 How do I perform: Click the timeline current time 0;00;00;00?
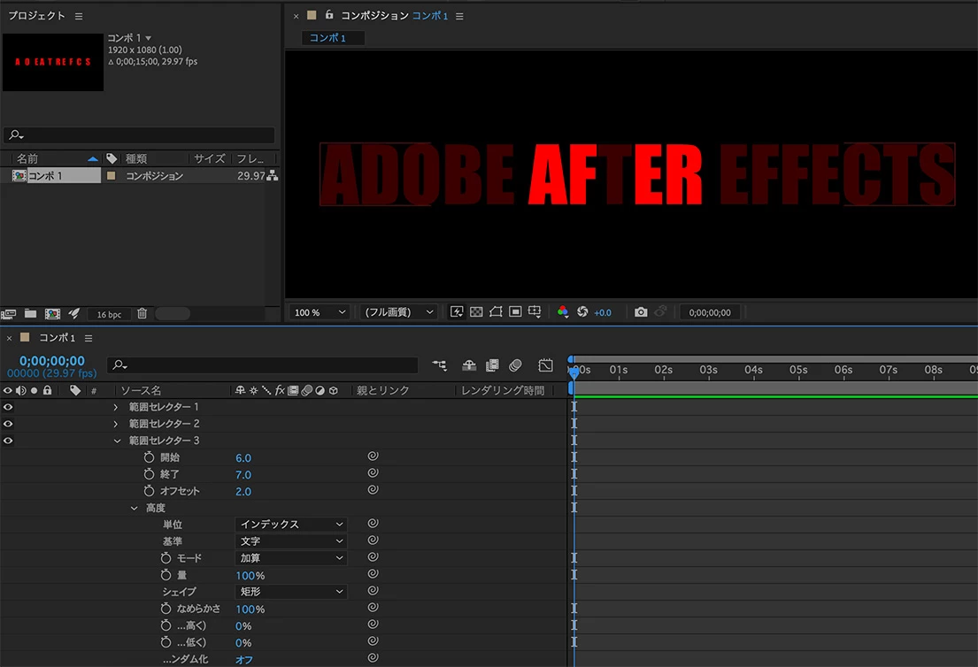coord(51,361)
